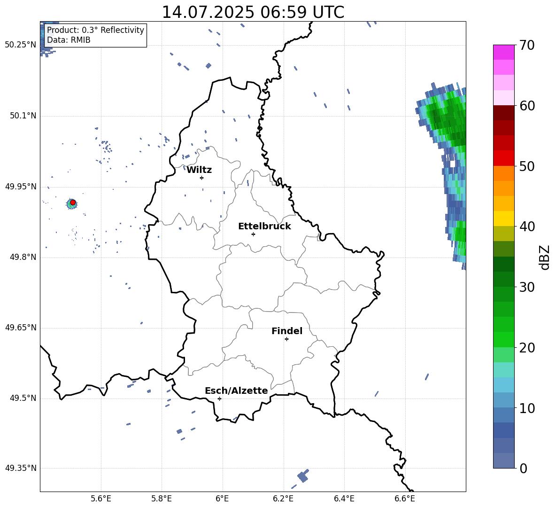Click the Esch/Alzette city label
The width and height of the screenshot is (556, 508).
[x=236, y=391]
